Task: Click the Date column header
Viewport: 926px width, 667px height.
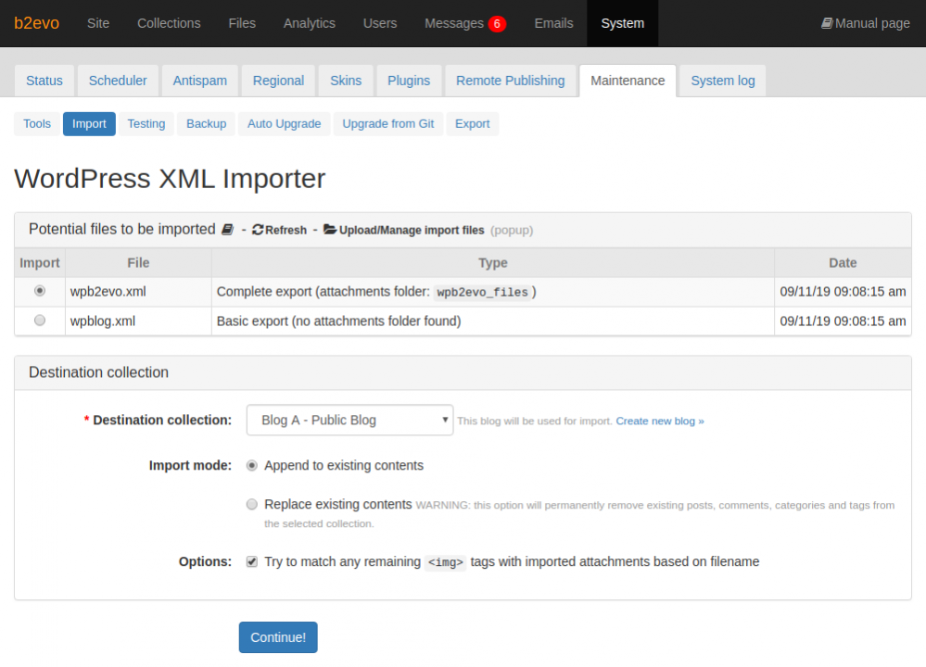Action: pos(843,263)
